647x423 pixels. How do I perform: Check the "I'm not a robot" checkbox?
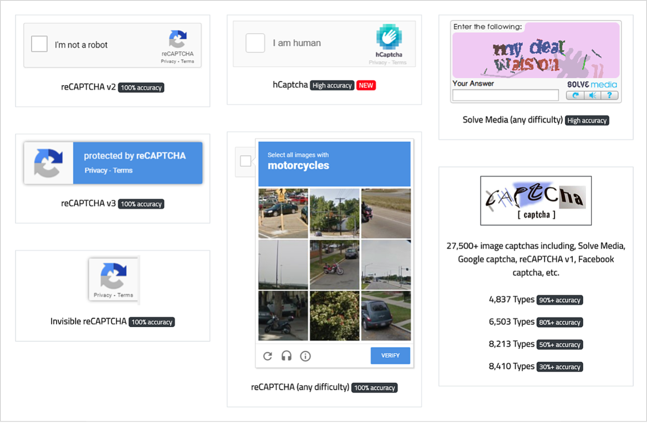point(39,43)
